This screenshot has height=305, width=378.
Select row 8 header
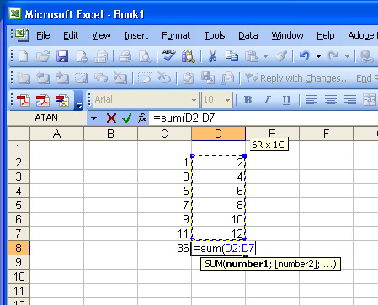19,248
